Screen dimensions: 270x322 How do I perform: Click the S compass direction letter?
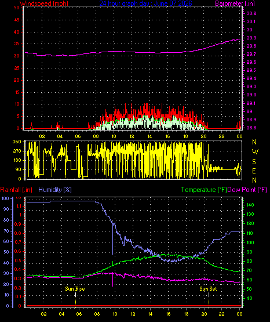[x=254, y=162]
